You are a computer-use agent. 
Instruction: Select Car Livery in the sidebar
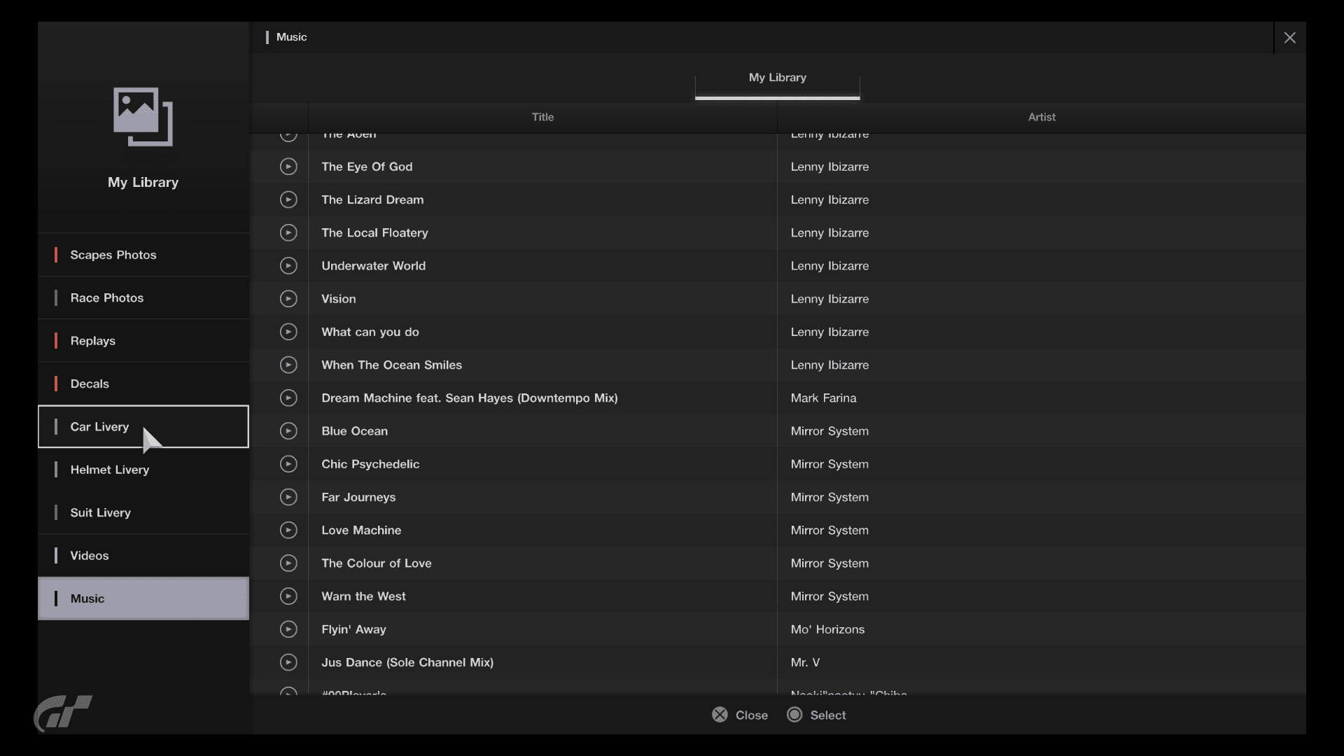(143, 426)
